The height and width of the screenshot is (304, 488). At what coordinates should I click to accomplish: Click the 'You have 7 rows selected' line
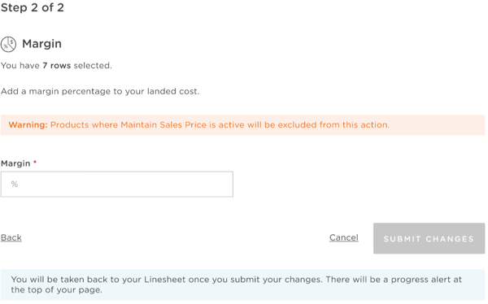point(56,66)
